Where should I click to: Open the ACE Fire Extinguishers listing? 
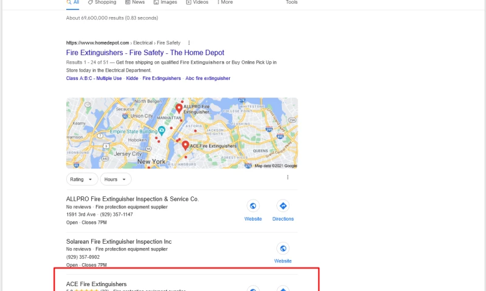pyautogui.click(x=97, y=284)
